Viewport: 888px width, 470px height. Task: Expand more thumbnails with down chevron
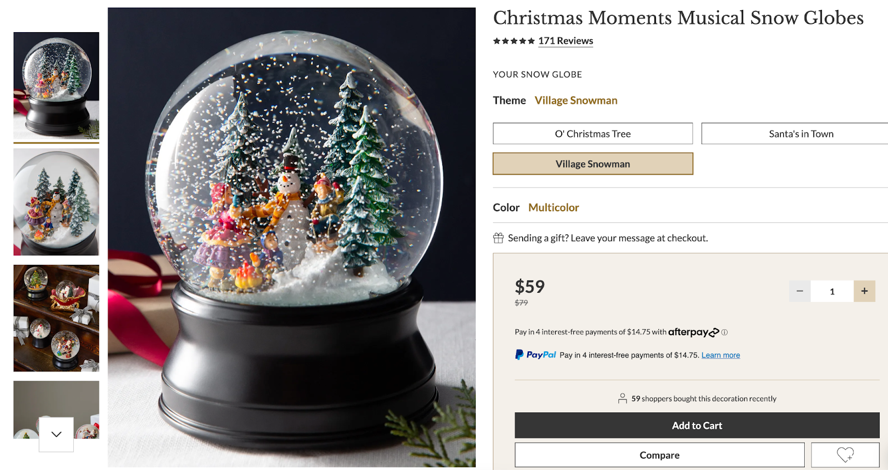click(56, 434)
